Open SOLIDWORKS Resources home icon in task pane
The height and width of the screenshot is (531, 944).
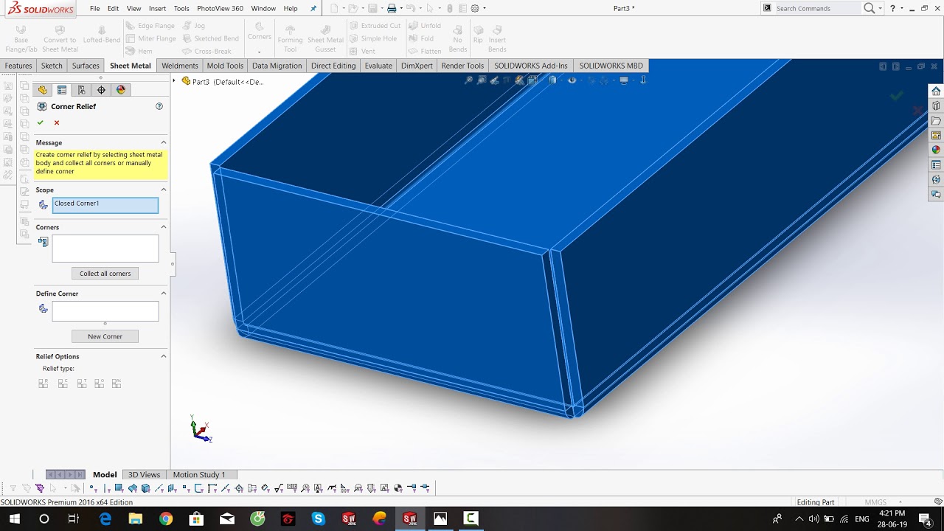(x=936, y=91)
